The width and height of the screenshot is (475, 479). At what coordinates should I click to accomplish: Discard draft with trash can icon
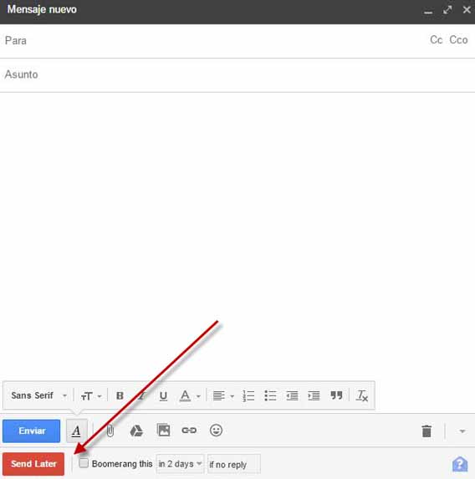click(x=426, y=431)
